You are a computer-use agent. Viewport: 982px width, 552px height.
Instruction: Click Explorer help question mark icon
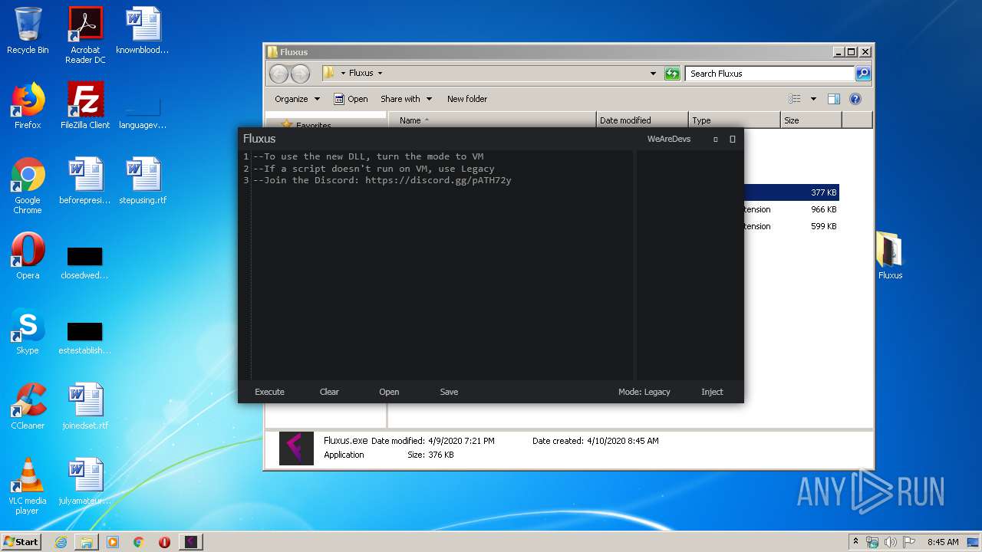pos(855,99)
